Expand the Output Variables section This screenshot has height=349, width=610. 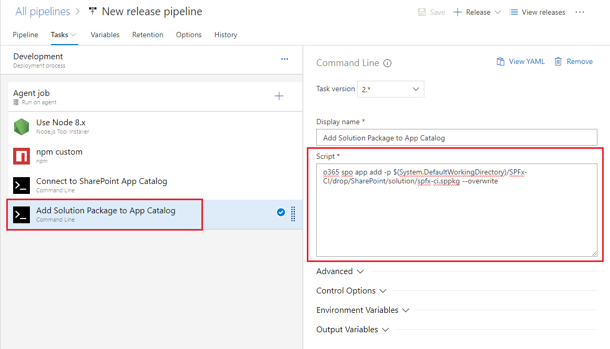click(x=352, y=330)
